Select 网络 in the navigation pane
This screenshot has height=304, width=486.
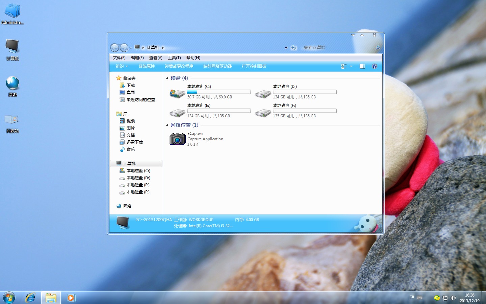coord(127,206)
